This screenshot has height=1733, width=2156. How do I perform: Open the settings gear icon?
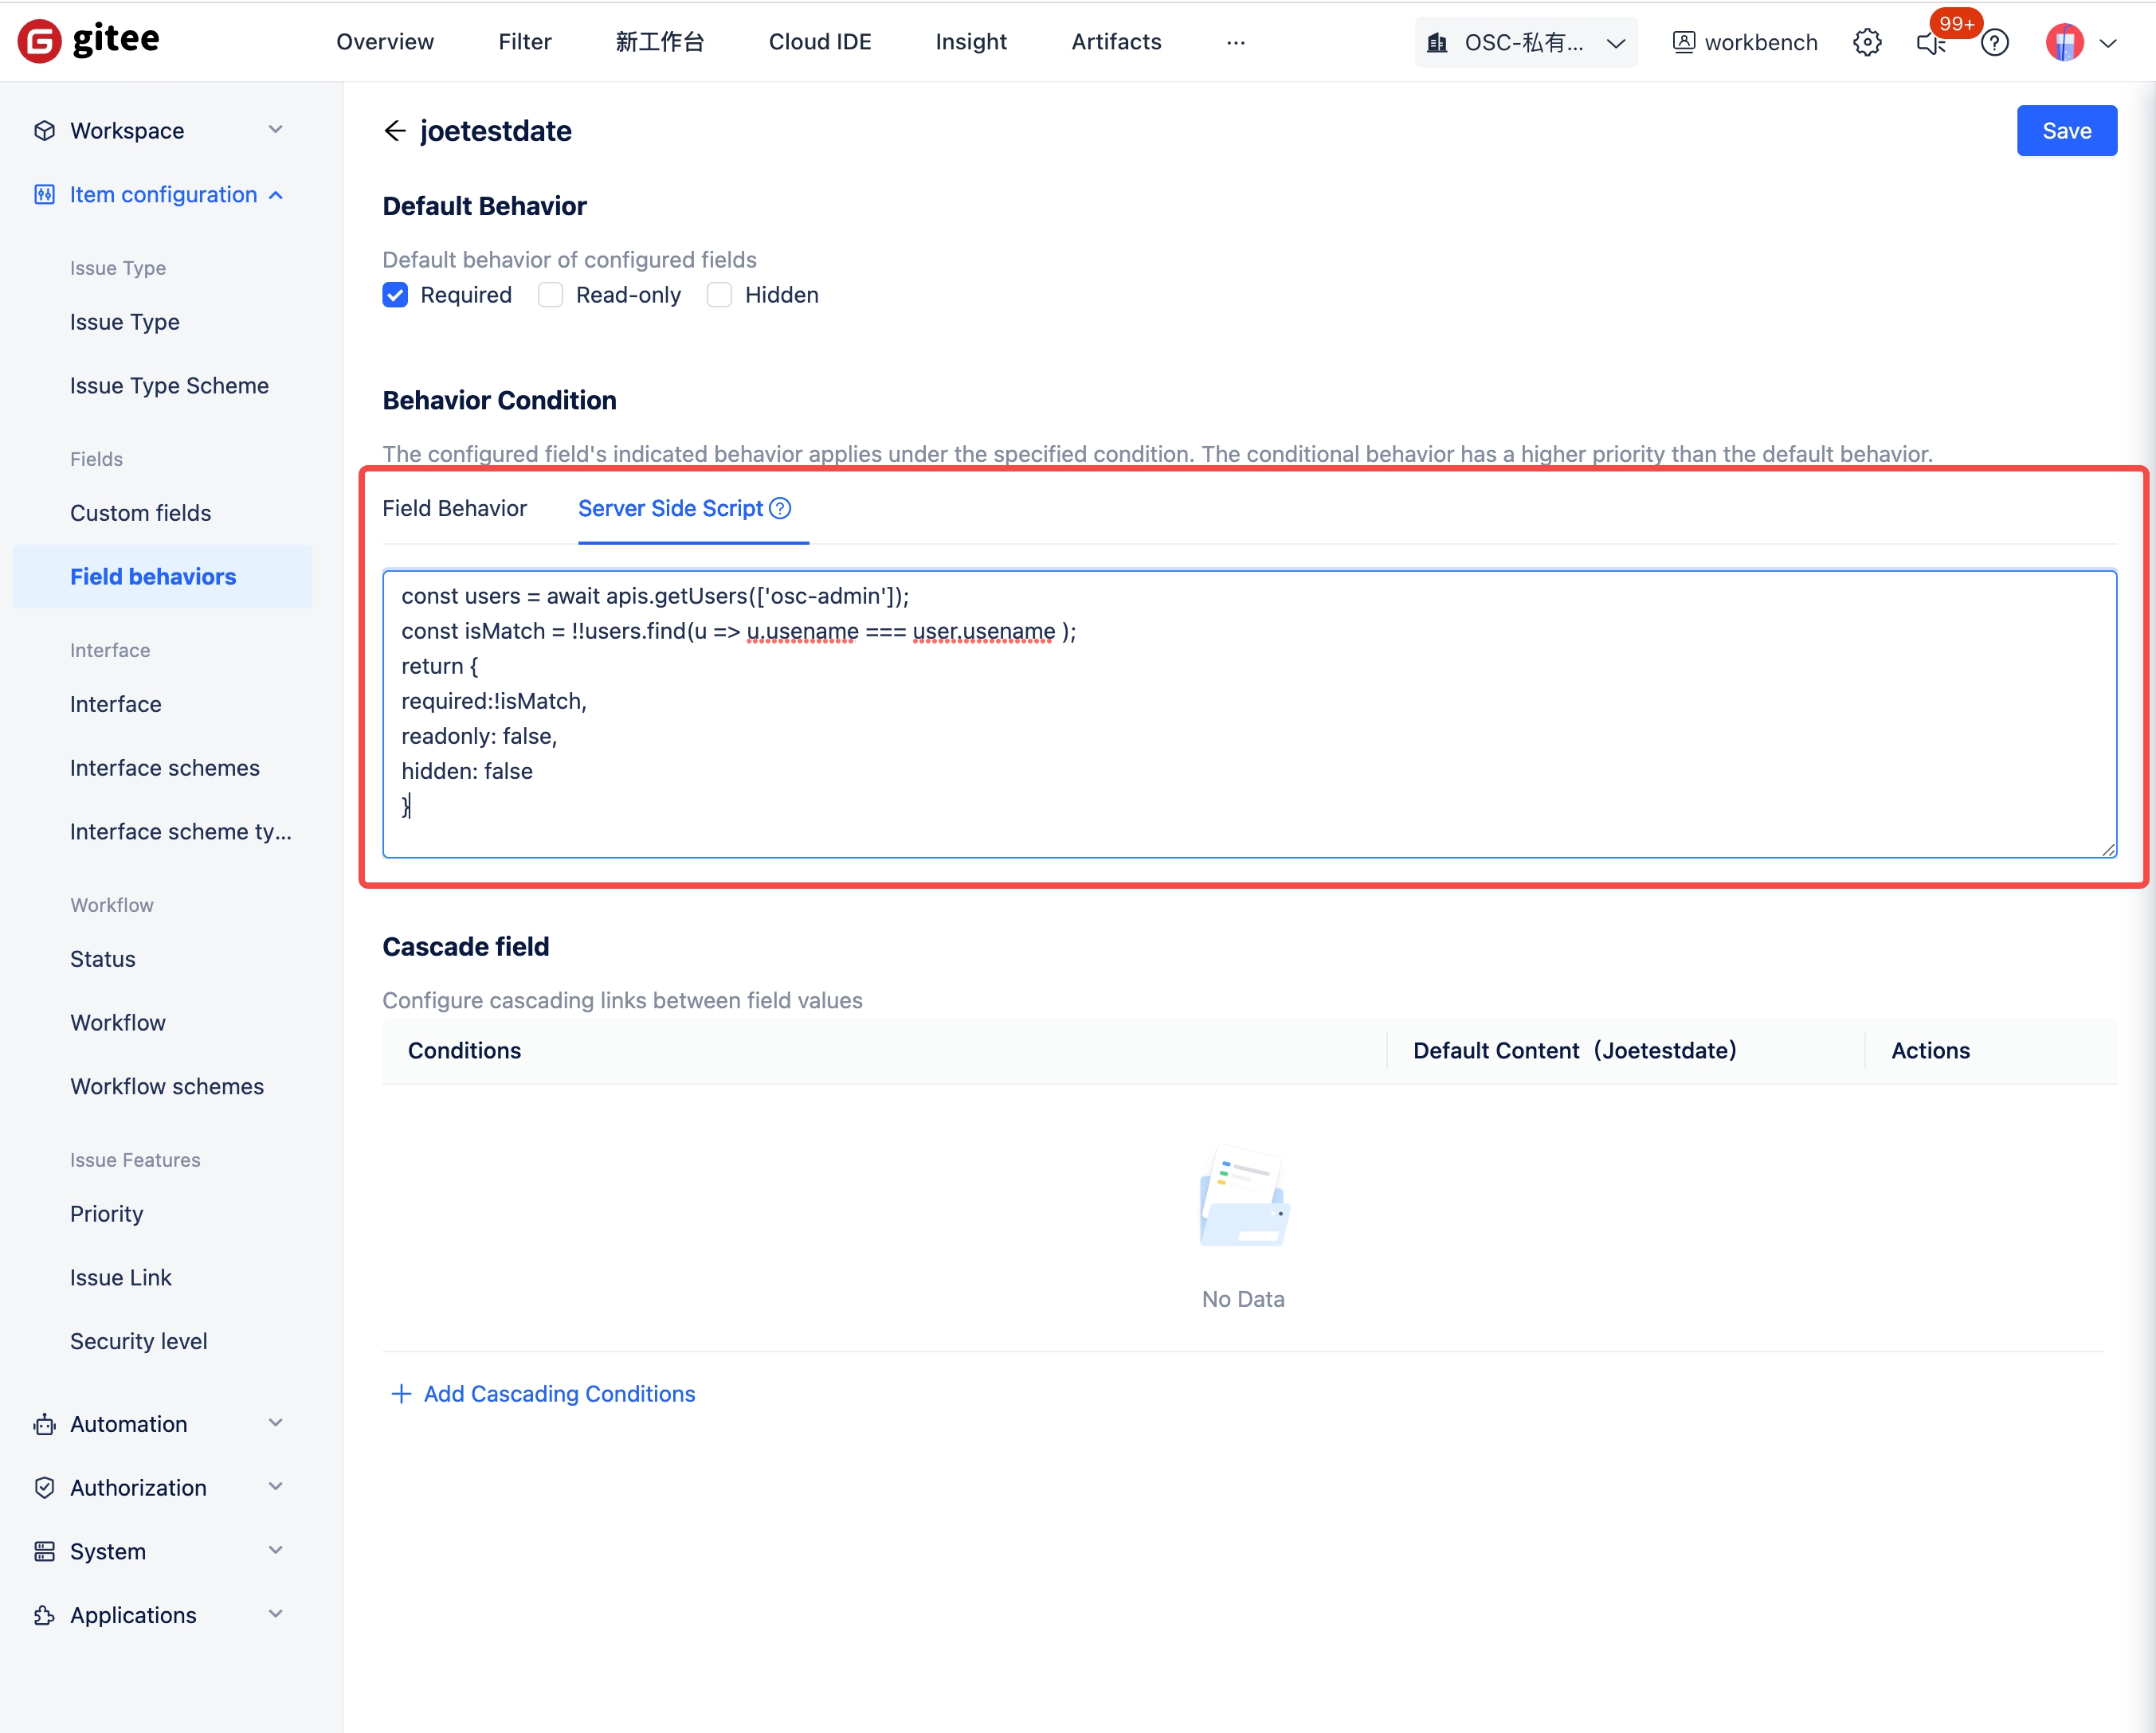coord(1866,42)
